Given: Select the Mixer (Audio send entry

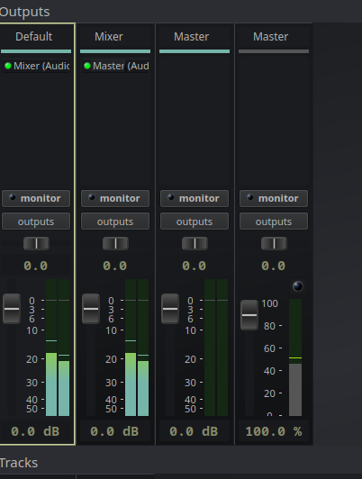Looking at the screenshot, I should pyautogui.click(x=36, y=66).
